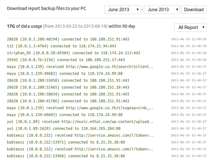Open maya's google.co.th/s?sugexp log entry
The image size is (213, 160).
click(80, 108)
